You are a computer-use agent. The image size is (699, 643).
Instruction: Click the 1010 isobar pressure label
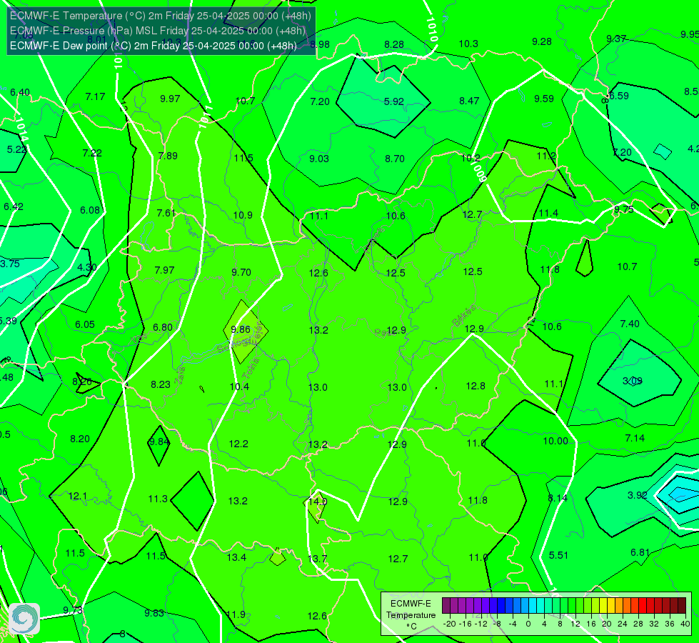click(x=432, y=29)
